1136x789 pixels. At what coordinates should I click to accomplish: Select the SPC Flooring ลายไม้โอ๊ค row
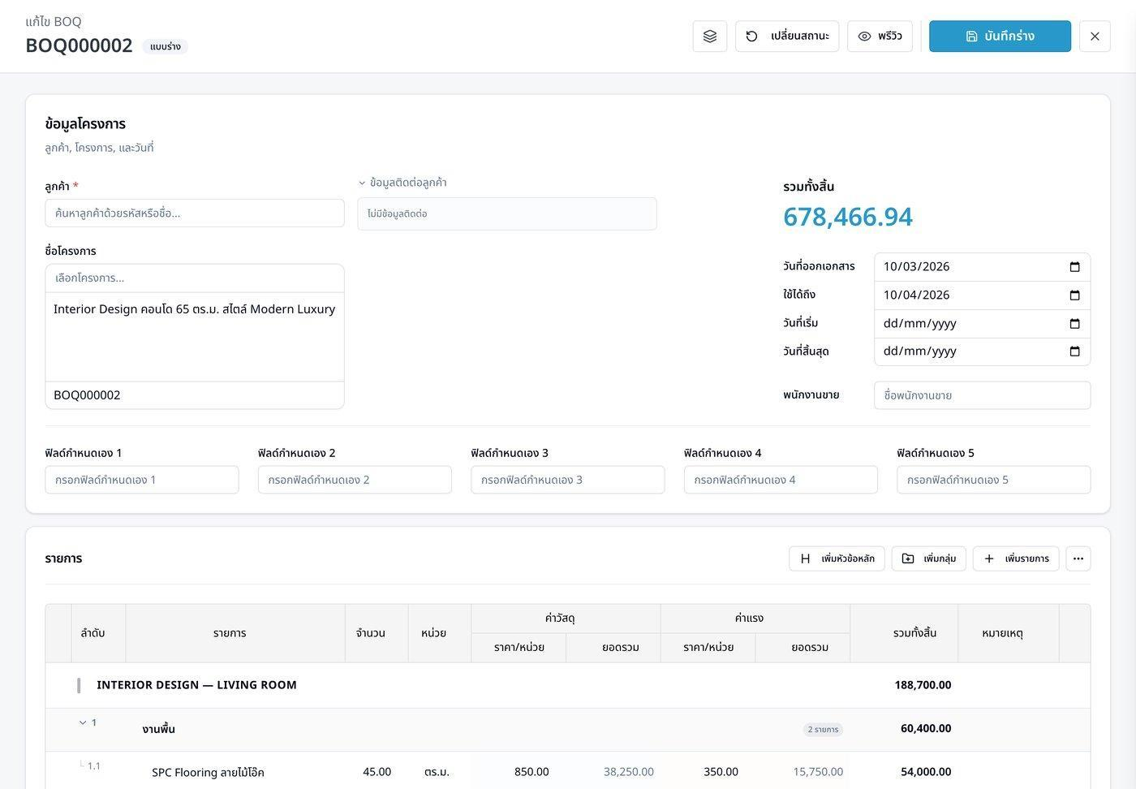(568, 771)
